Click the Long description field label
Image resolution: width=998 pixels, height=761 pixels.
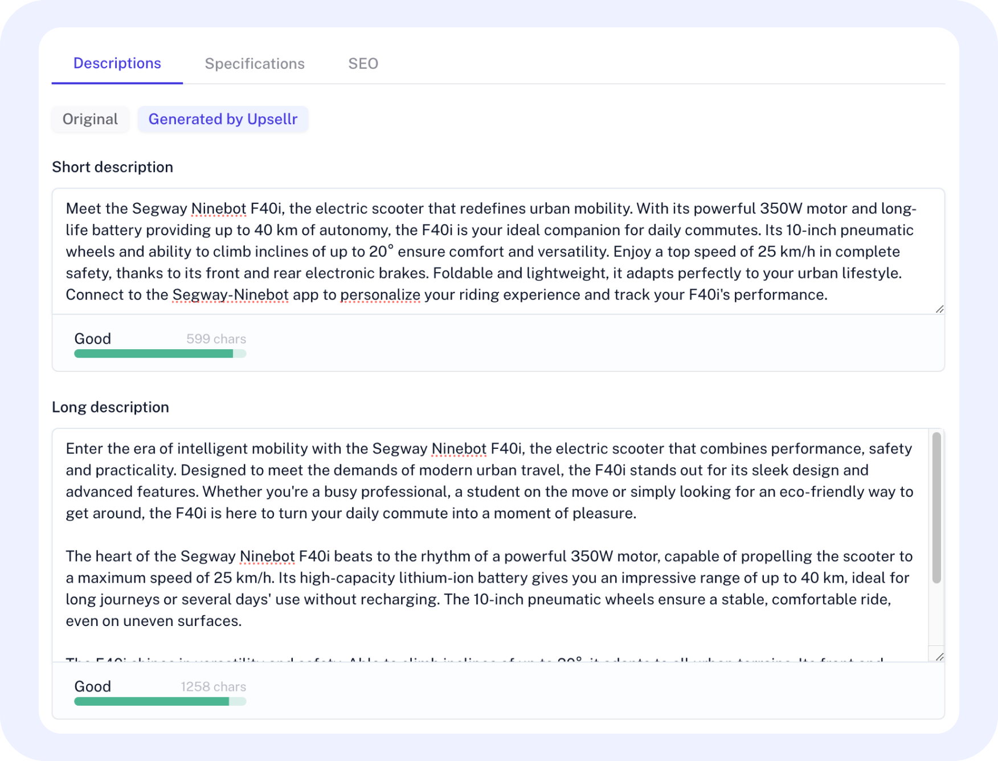click(x=111, y=407)
